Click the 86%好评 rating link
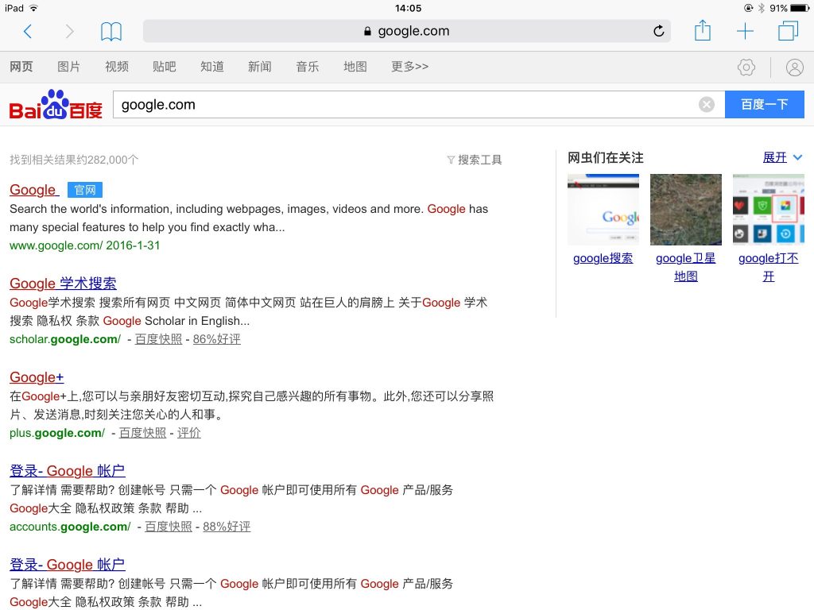This screenshot has height=610, width=814. click(x=216, y=339)
